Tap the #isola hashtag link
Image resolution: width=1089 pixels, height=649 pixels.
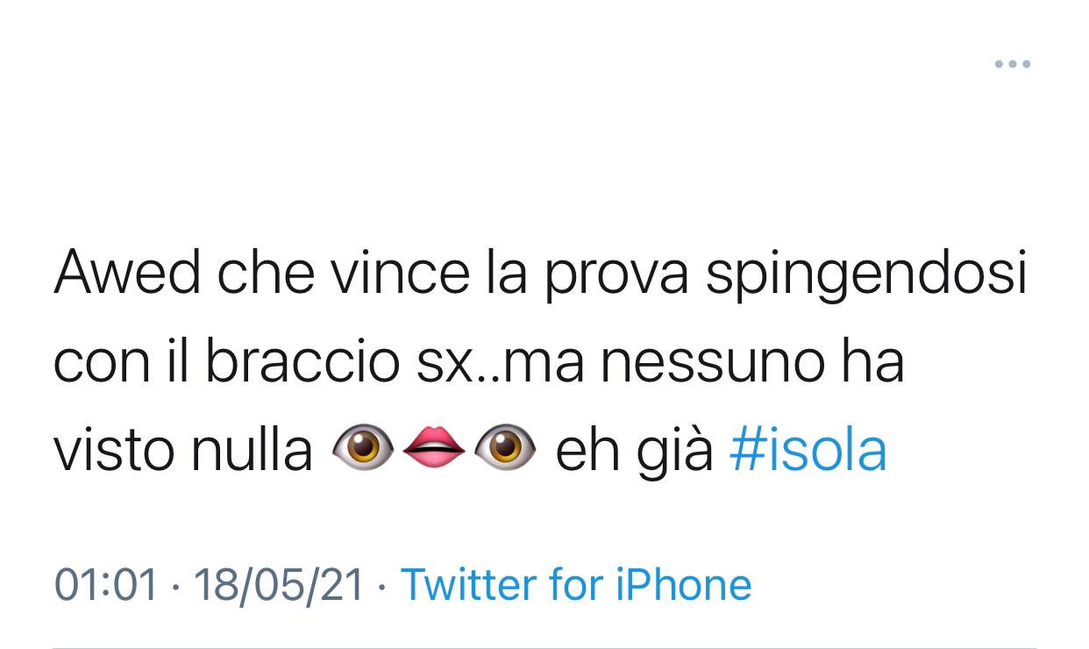pyautogui.click(x=808, y=450)
